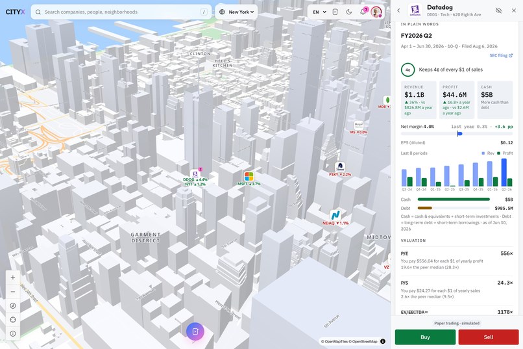Click the slash shortcut badge in search

point(204,12)
